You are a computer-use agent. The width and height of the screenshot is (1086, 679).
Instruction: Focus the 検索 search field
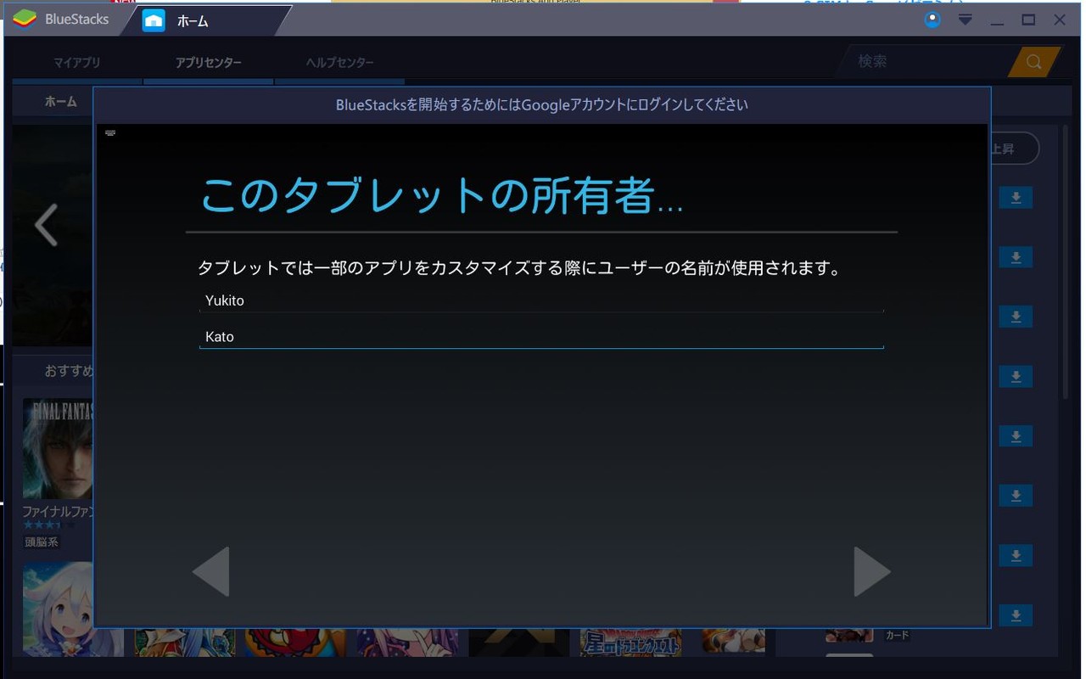[925, 61]
